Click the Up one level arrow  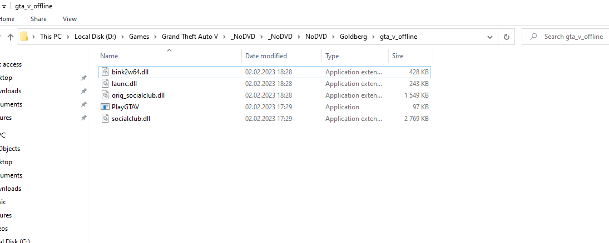pos(10,37)
